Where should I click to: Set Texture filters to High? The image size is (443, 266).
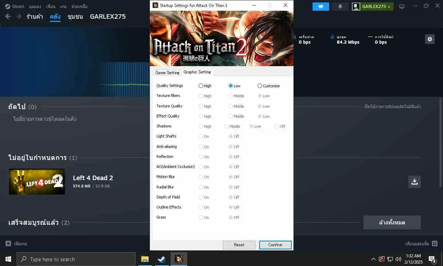click(x=205, y=96)
